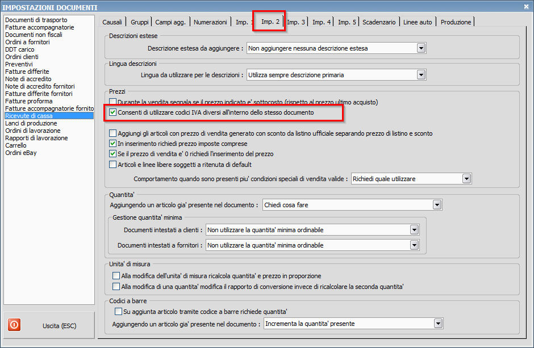The height and width of the screenshot is (348, 534).
Task: Choose 'Fatture differite fornitori' in the list
Action: coord(39,94)
